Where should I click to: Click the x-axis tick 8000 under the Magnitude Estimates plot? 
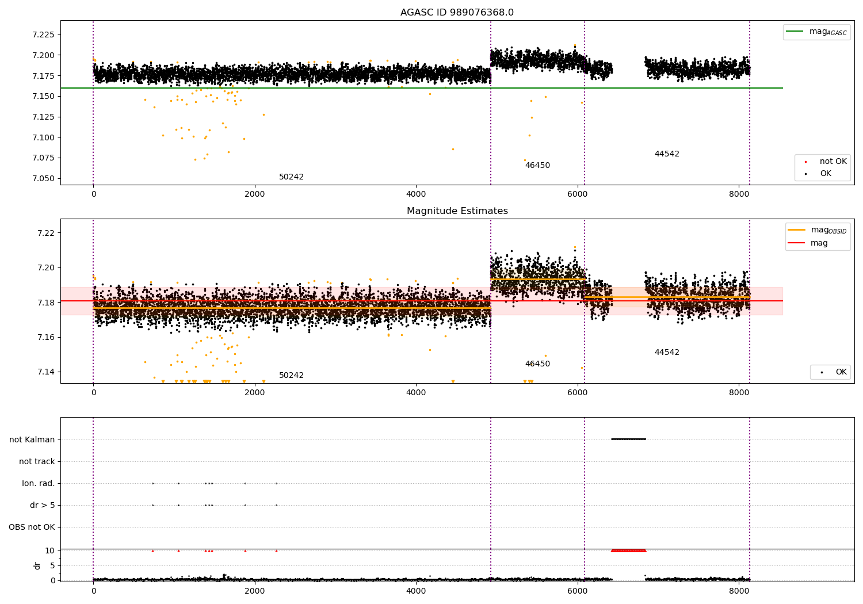pyautogui.click(x=739, y=393)
